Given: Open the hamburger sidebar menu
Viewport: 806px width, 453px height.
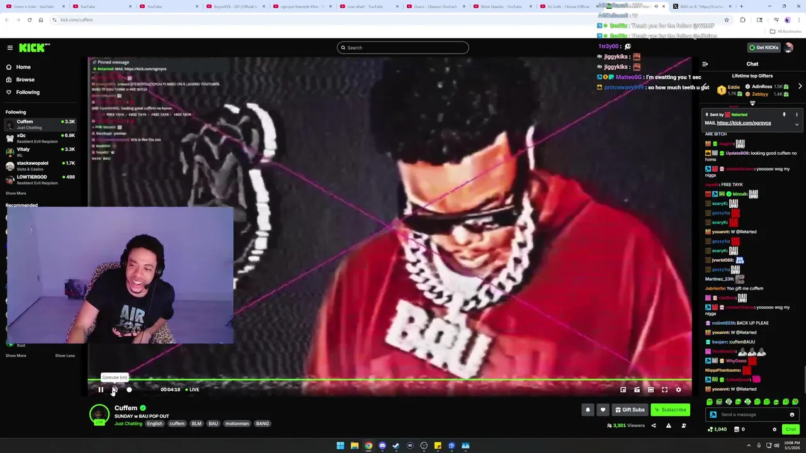Looking at the screenshot, I should [x=10, y=48].
